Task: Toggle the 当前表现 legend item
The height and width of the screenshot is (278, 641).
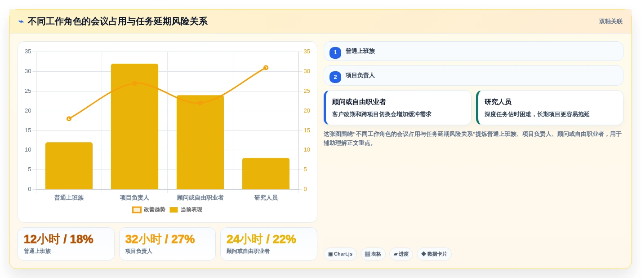Action: (186, 209)
